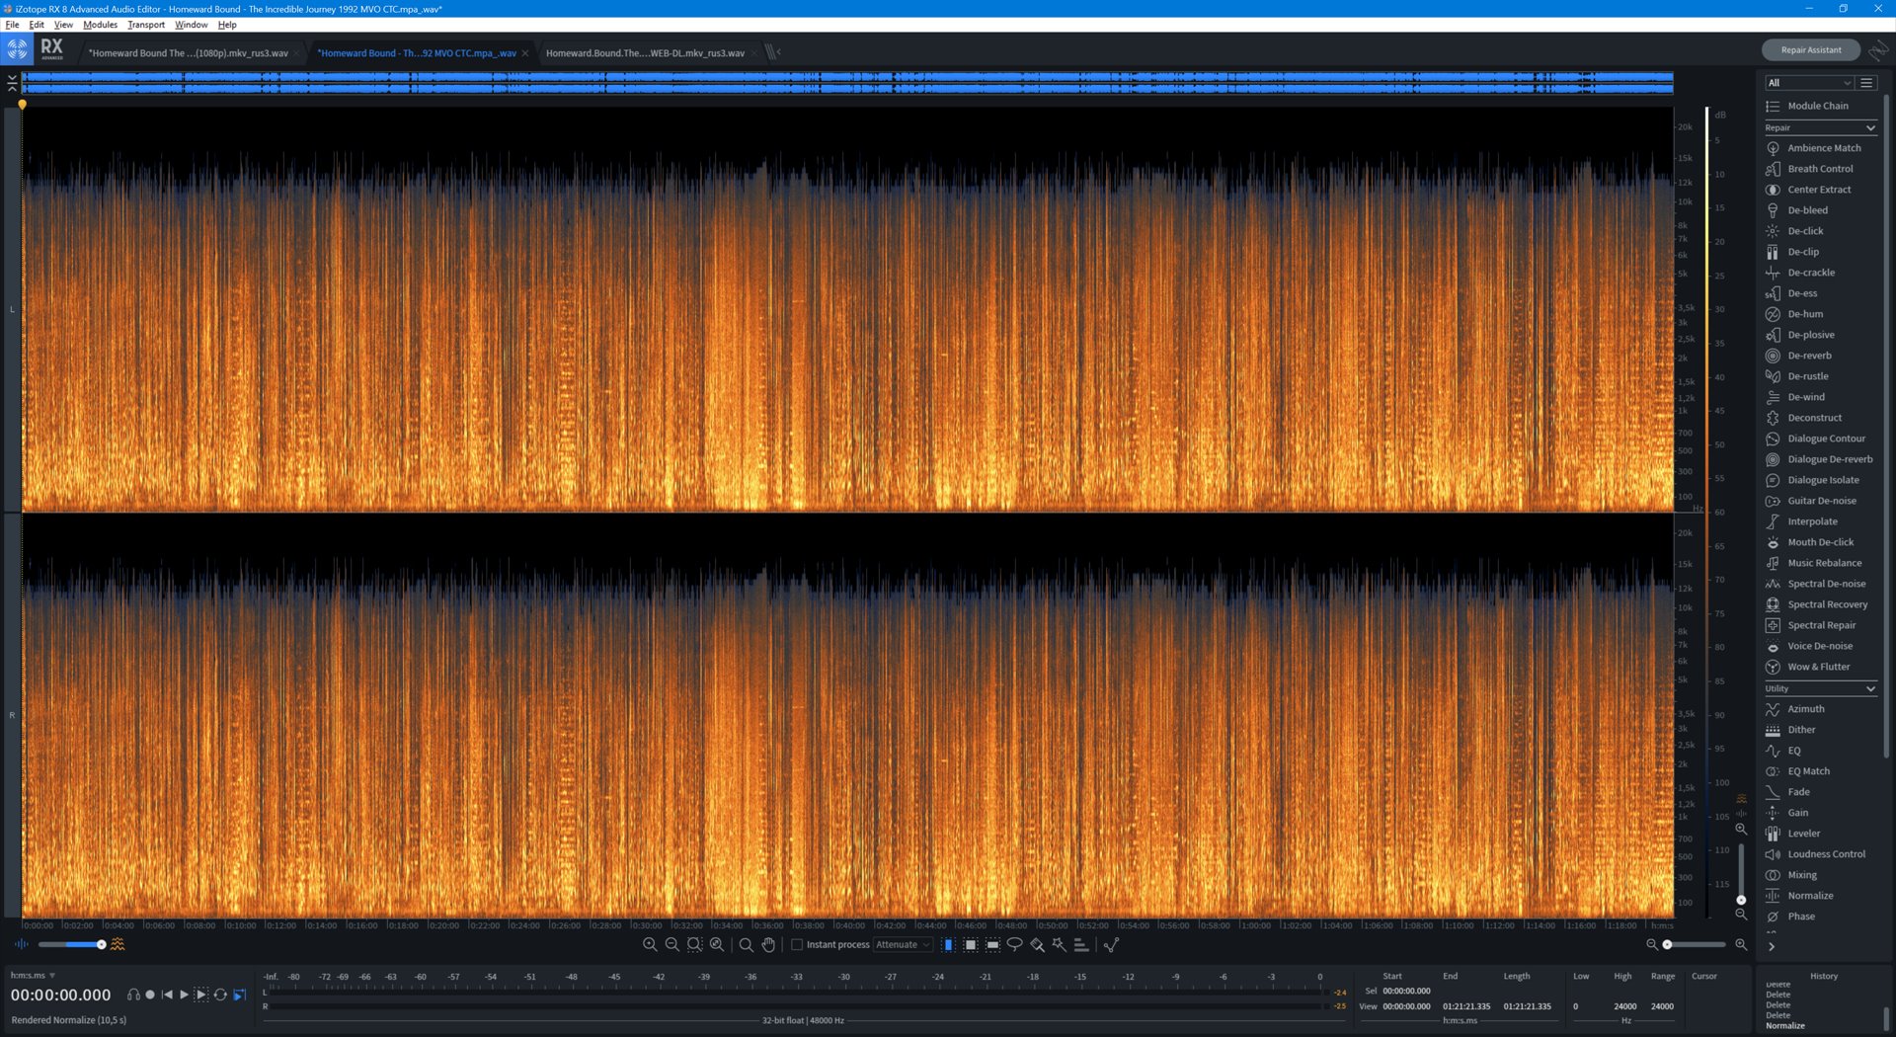Screen dimensions: 1896x1037
Task: Select the Normalize history entry
Action: coord(1785,1026)
